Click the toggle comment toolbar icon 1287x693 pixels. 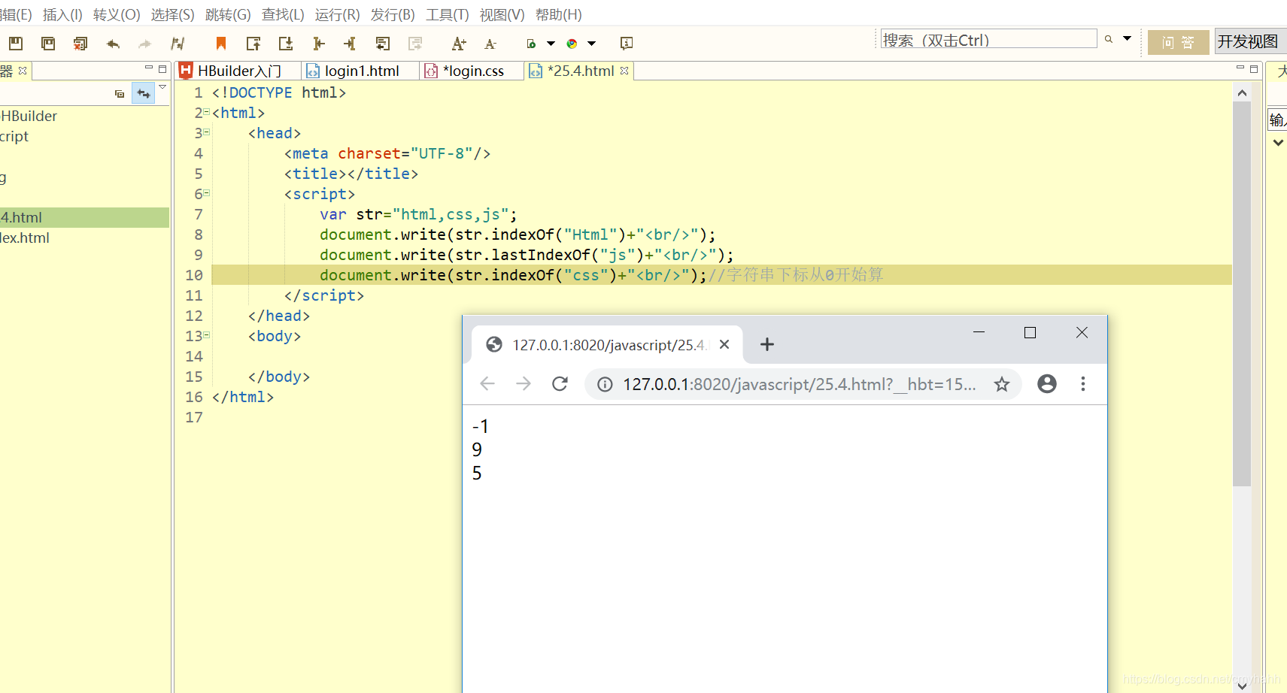click(x=383, y=44)
